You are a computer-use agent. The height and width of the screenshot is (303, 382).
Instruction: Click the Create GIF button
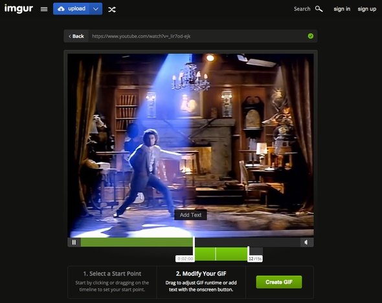click(279, 282)
